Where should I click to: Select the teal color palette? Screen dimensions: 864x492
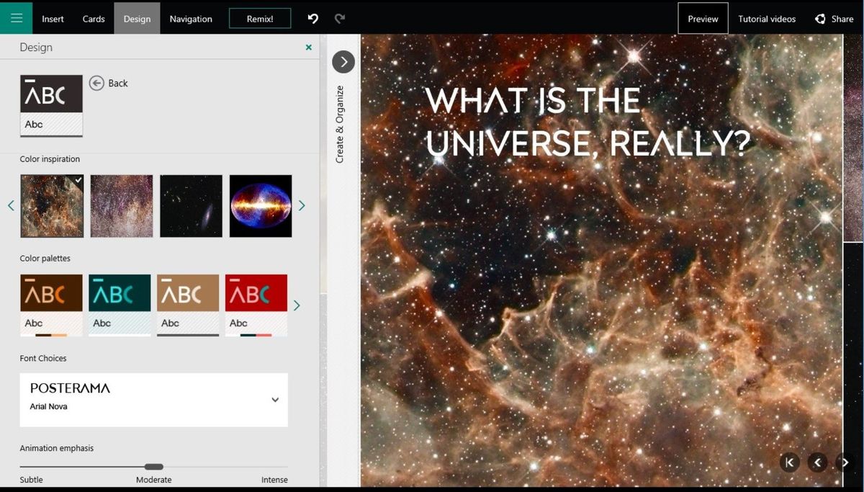click(x=120, y=305)
